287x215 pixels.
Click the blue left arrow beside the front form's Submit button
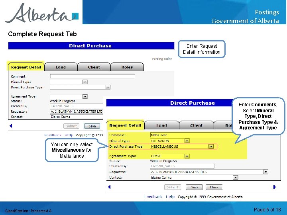coord(109,187)
